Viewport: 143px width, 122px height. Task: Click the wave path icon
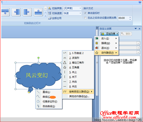point(65,58)
